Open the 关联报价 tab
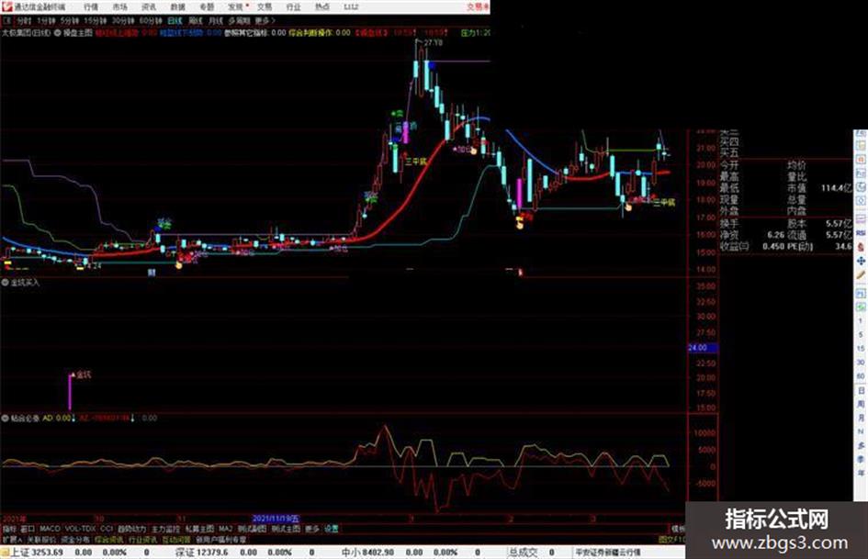Viewport: 868px width, 559px height. 41,539
